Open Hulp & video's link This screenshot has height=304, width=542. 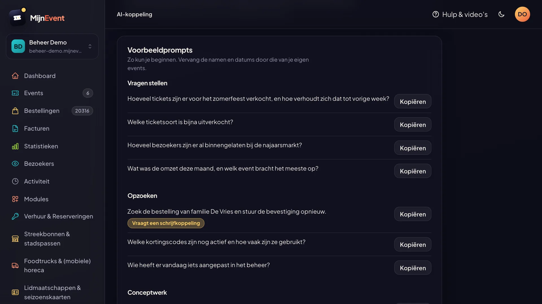pos(460,14)
